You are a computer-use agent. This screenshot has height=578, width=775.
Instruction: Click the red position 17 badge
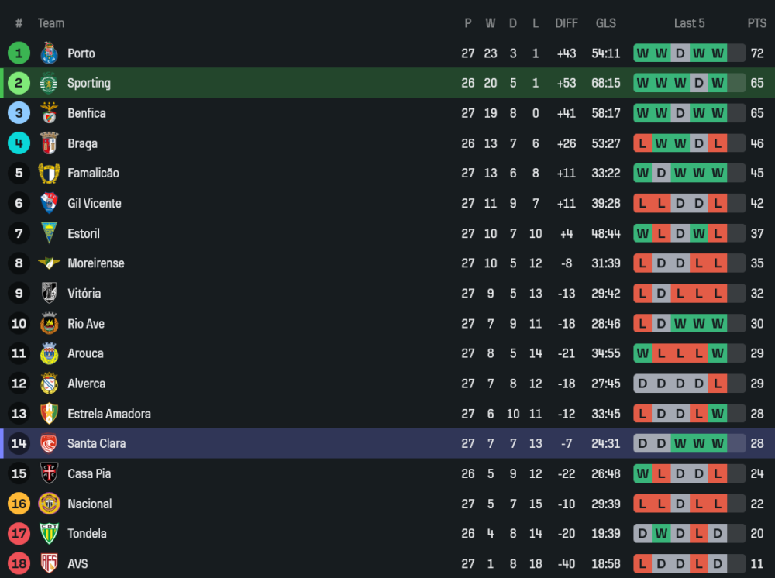(19, 534)
